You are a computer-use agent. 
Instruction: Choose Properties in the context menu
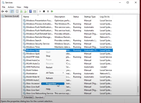tap(53, 84)
